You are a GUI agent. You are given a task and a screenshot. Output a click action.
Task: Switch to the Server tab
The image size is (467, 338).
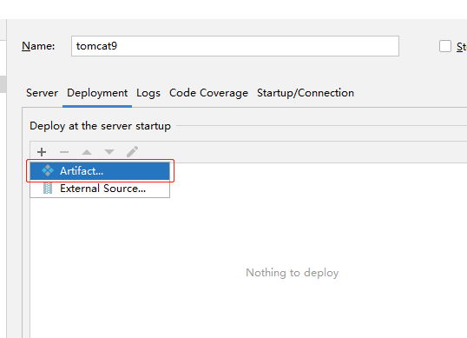coord(42,93)
